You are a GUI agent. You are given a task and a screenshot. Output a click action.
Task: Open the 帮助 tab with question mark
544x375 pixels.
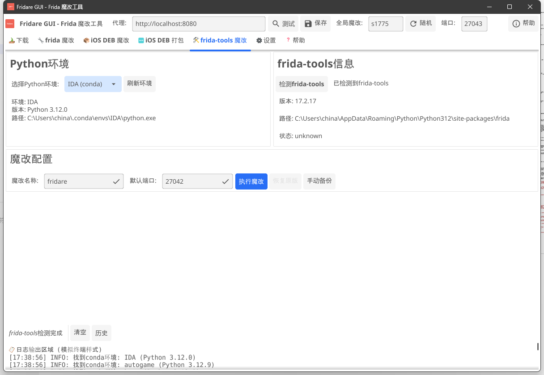point(295,40)
